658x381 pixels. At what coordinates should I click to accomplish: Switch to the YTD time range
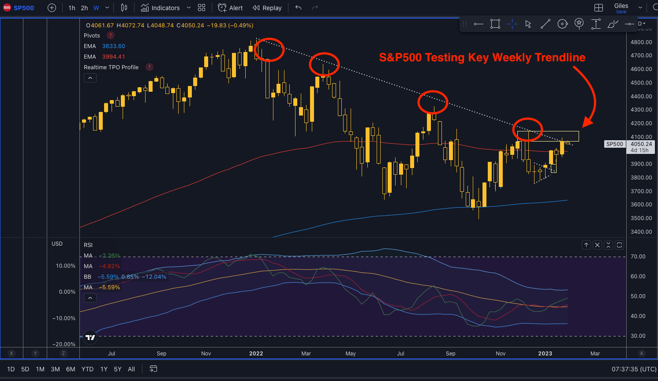point(87,369)
